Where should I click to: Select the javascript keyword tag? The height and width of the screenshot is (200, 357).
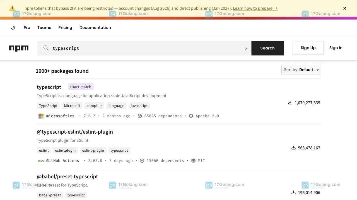tap(139, 106)
